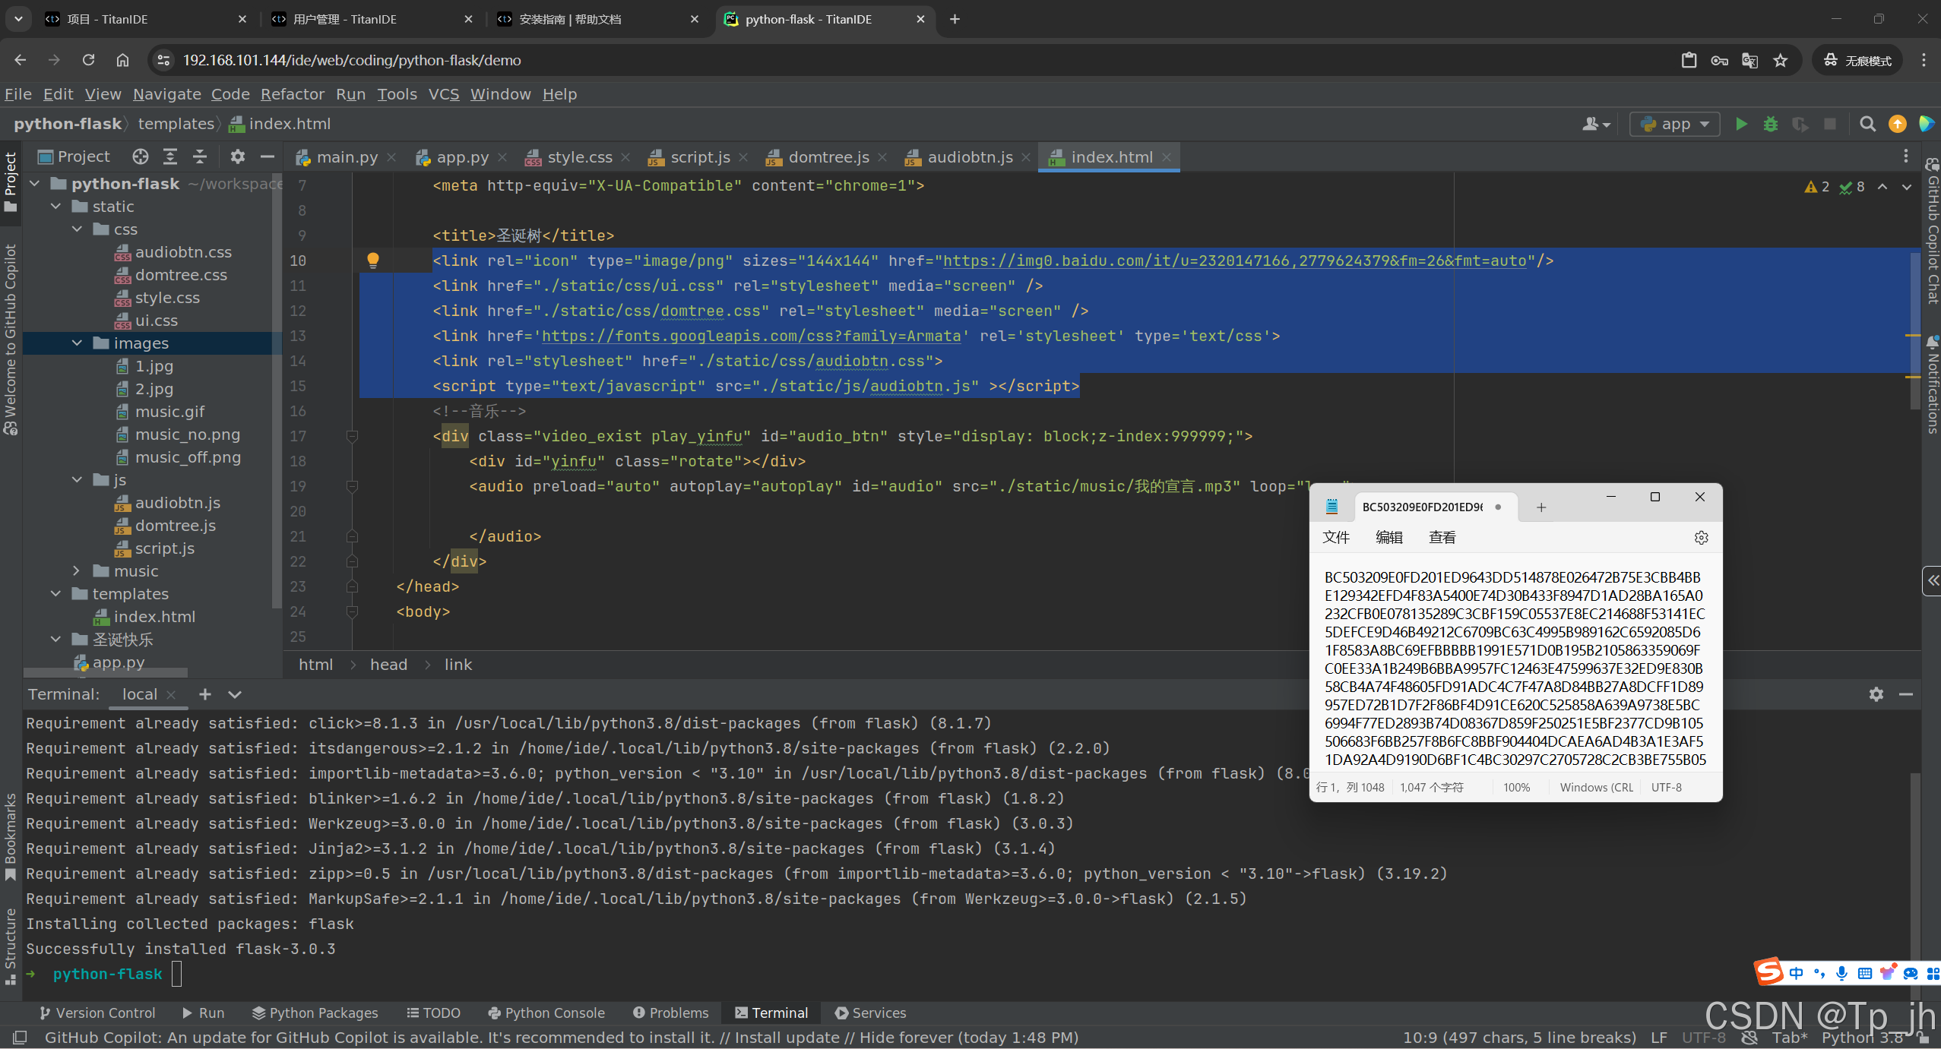Open the app run configuration dropdown
This screenshot has height=1049, width=1941.
tap(1675, 124)
